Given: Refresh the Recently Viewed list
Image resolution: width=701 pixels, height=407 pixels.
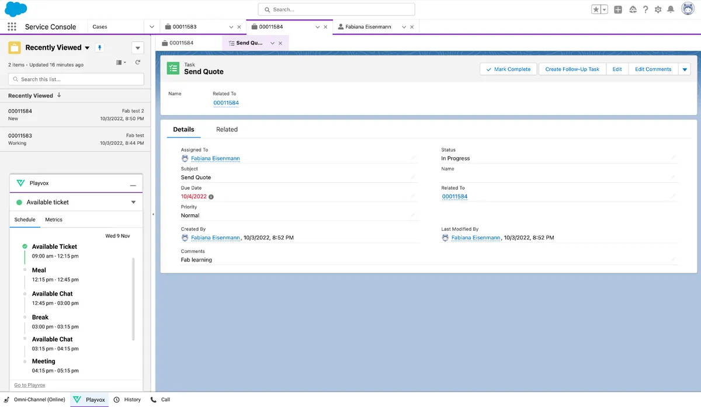Looking at the screenshot, I should pyautogui.click(x=138, y=62).
